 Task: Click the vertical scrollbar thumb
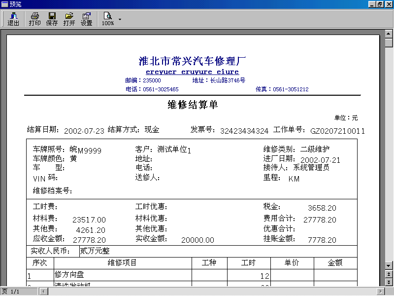point(389,42)
